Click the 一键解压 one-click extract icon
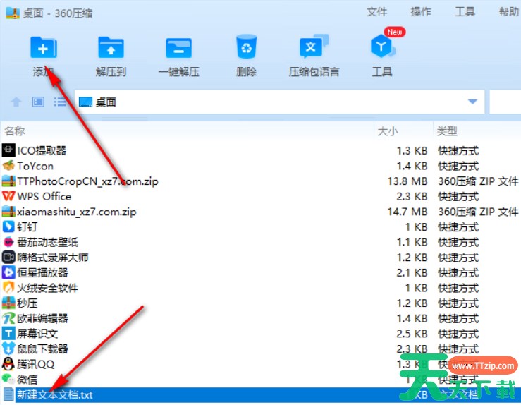 pos(179,48)
